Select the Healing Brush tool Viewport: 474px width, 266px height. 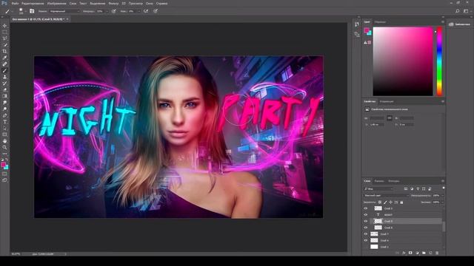4,64
